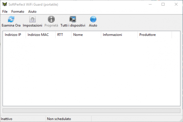Click the Proprietà info icon
Screen dimensions: 183x122
coord(51,19)
